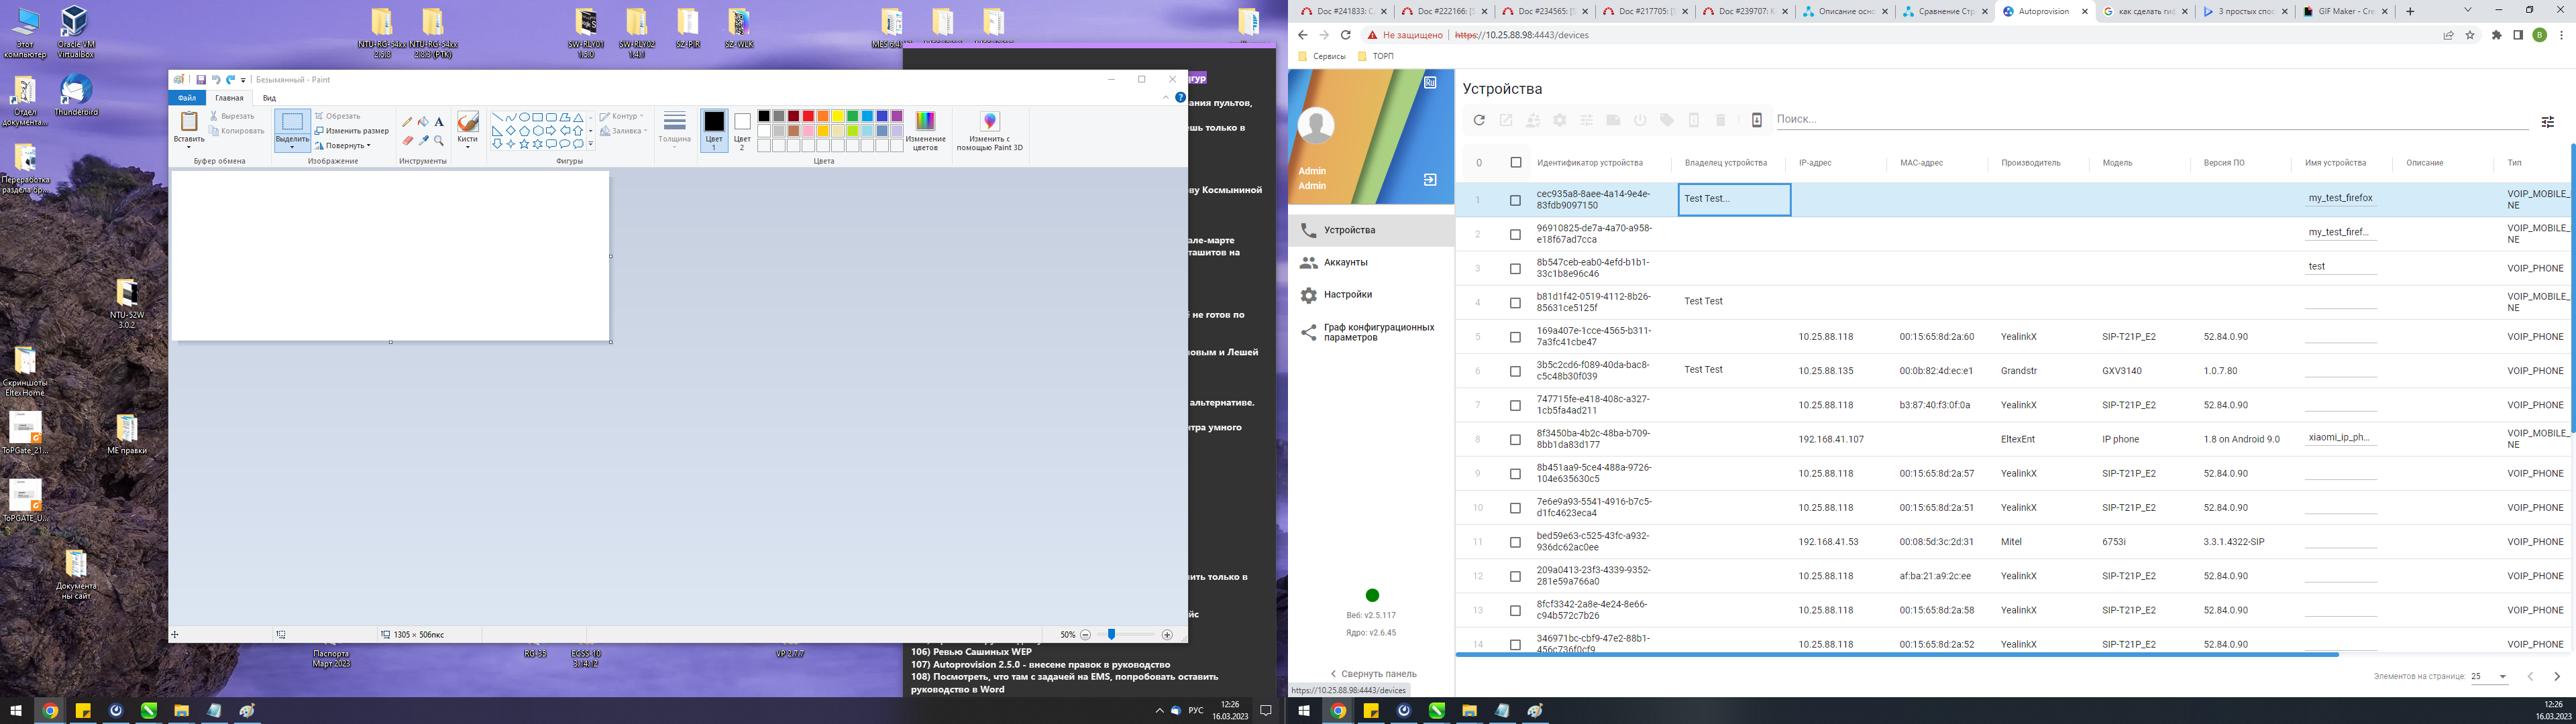This screenshot has width=2576, height=724.
Task: Pick the red color swatch in palette
Action: (x=808, y=116)
